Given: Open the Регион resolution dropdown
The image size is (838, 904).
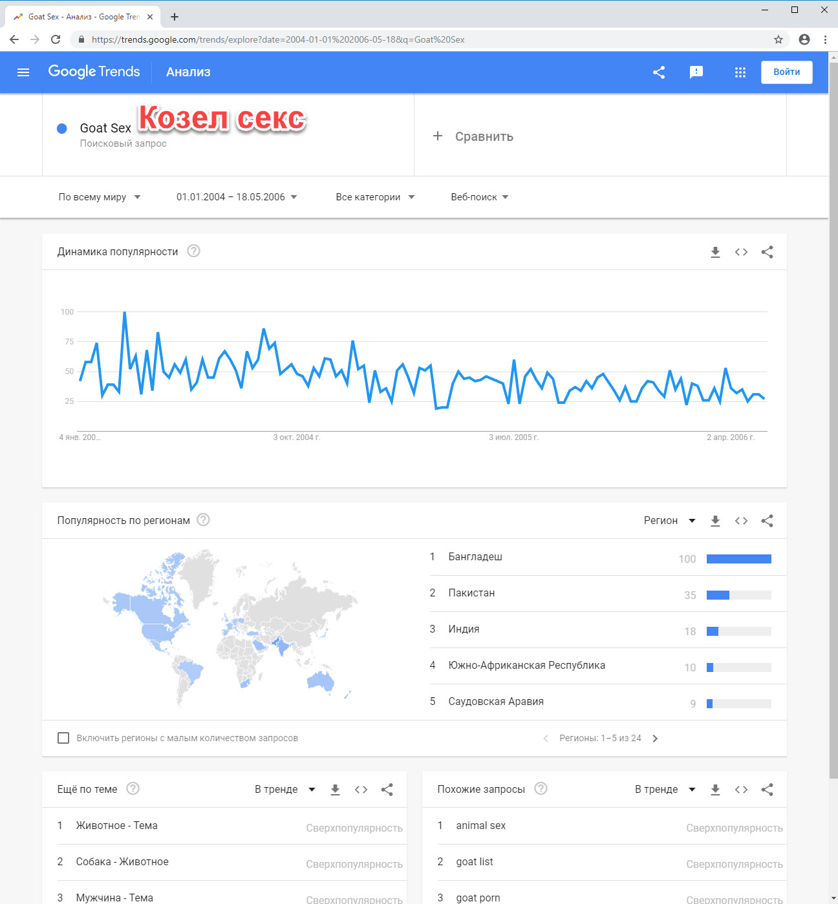Looking at the screenshot, I should tap(669, 521).
